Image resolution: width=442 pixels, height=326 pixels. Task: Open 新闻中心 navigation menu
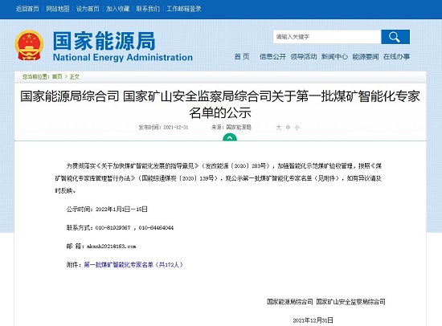pos(334,57)
